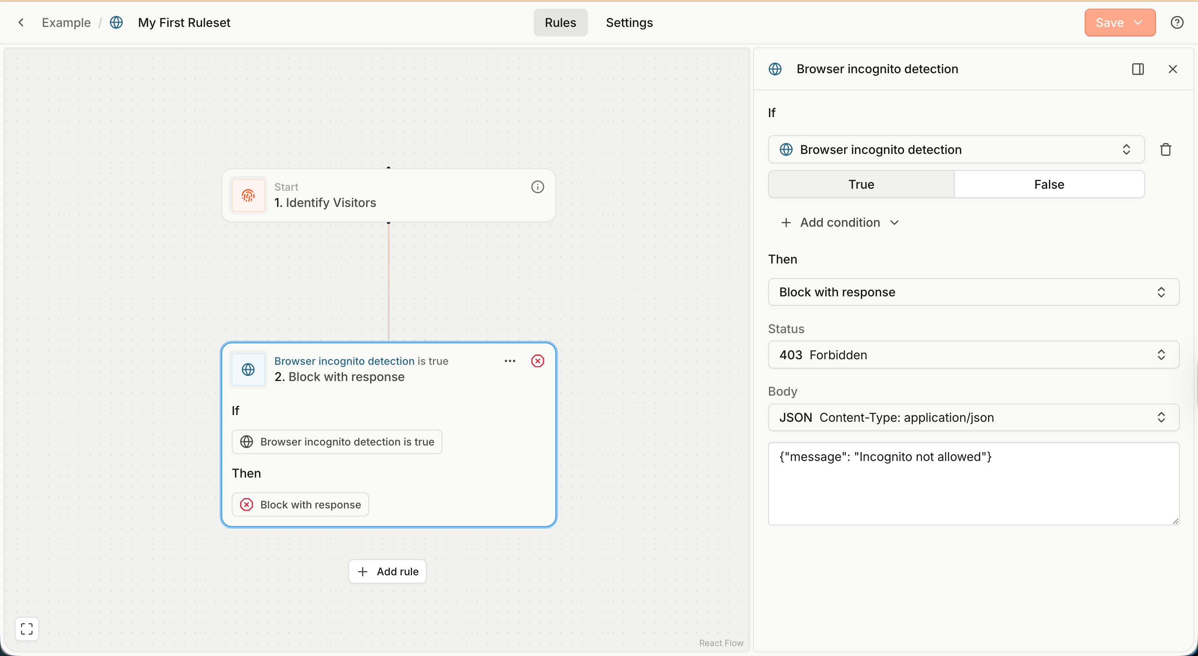The width and height of the screenshot is (1198, 656).
Task: Open Block with response action dropdown
Action: coord(973,292)
